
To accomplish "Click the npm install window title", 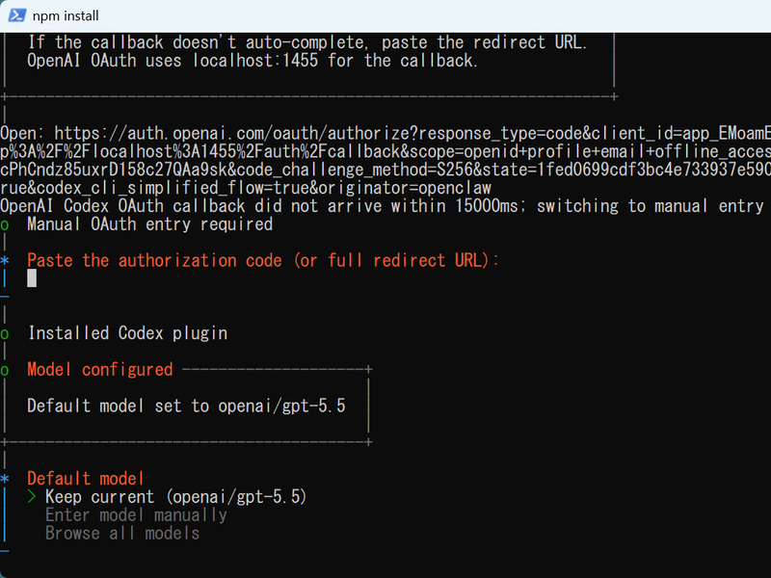I will coord(66,15).
